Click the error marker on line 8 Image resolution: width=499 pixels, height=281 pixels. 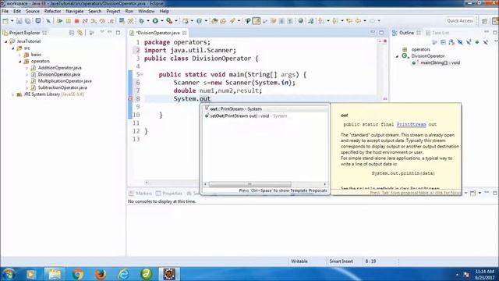click(x=130, y=99)
